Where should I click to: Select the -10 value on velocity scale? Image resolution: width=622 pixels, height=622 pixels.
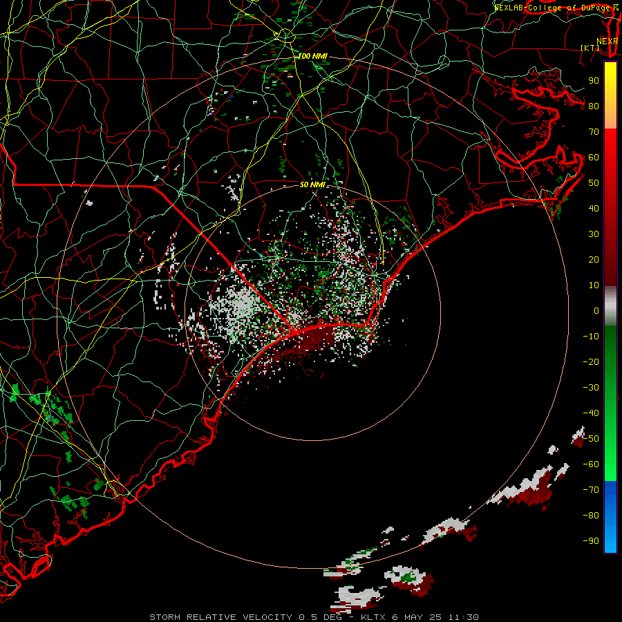[591, 337]
